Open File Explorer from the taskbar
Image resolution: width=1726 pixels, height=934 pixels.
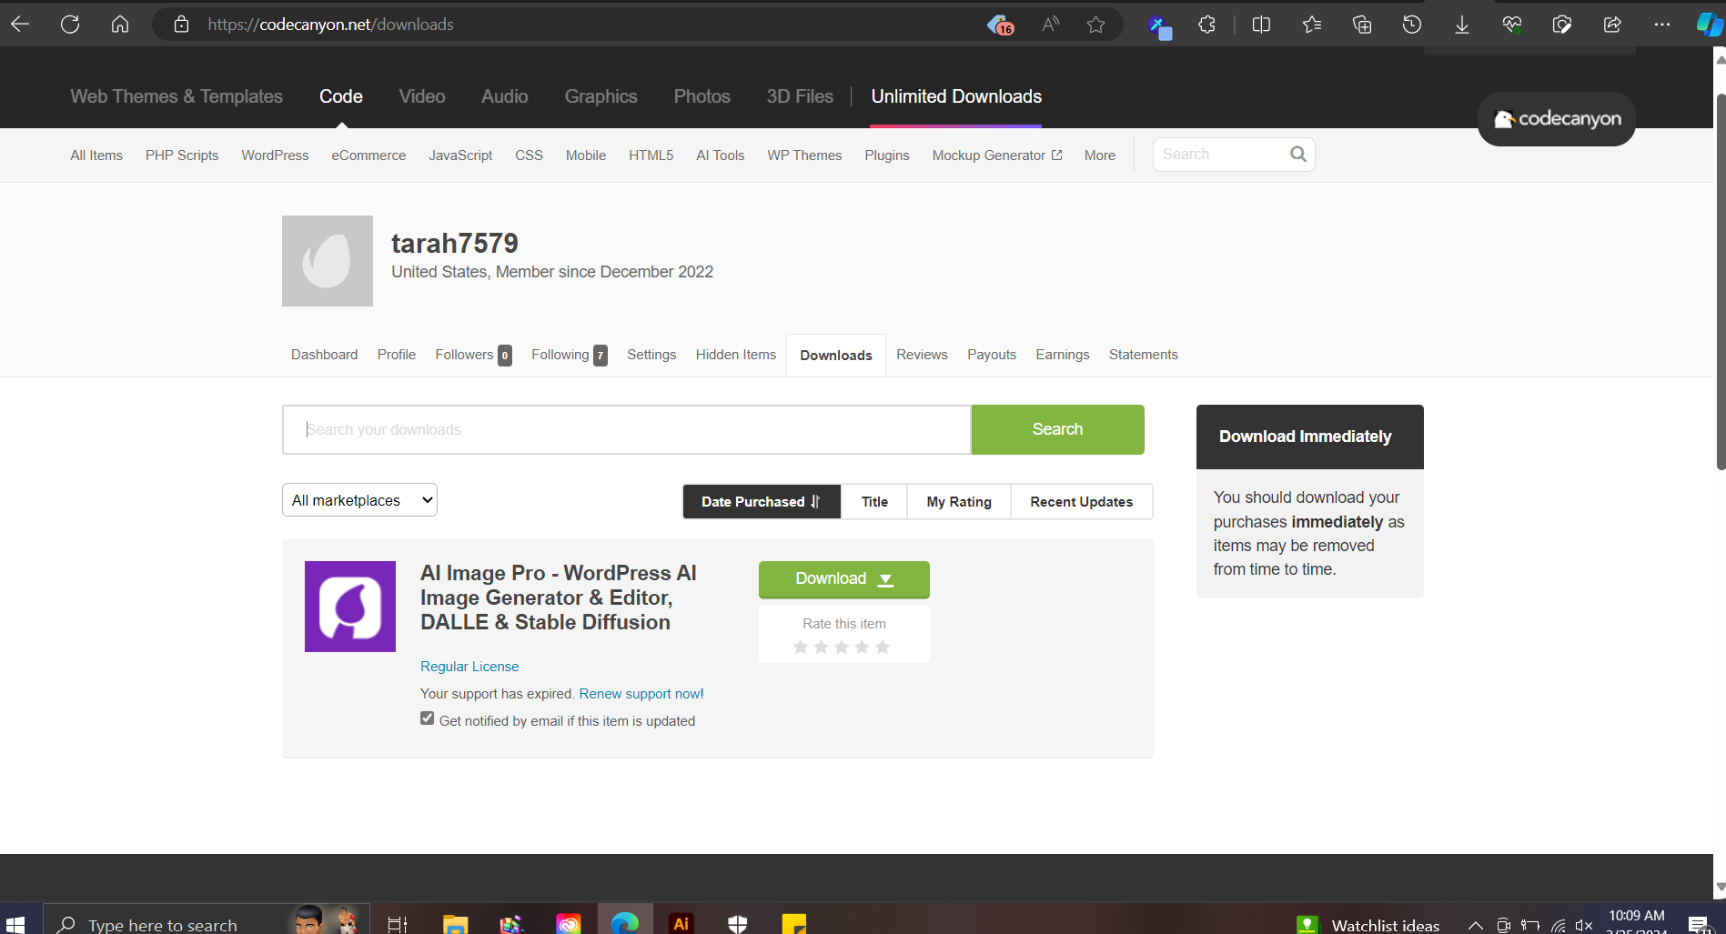point(455,924)
